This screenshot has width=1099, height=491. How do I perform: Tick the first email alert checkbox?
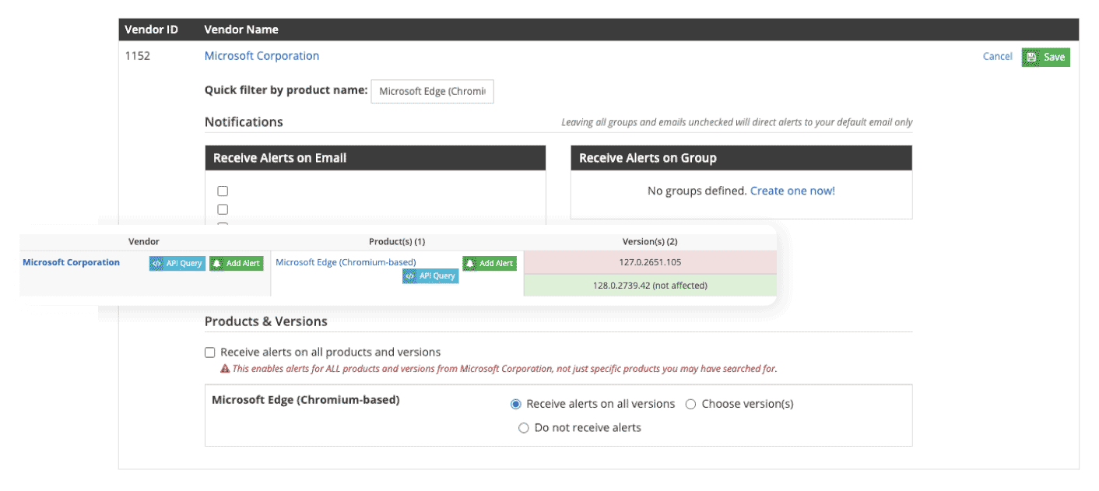[x=223, y=191]
